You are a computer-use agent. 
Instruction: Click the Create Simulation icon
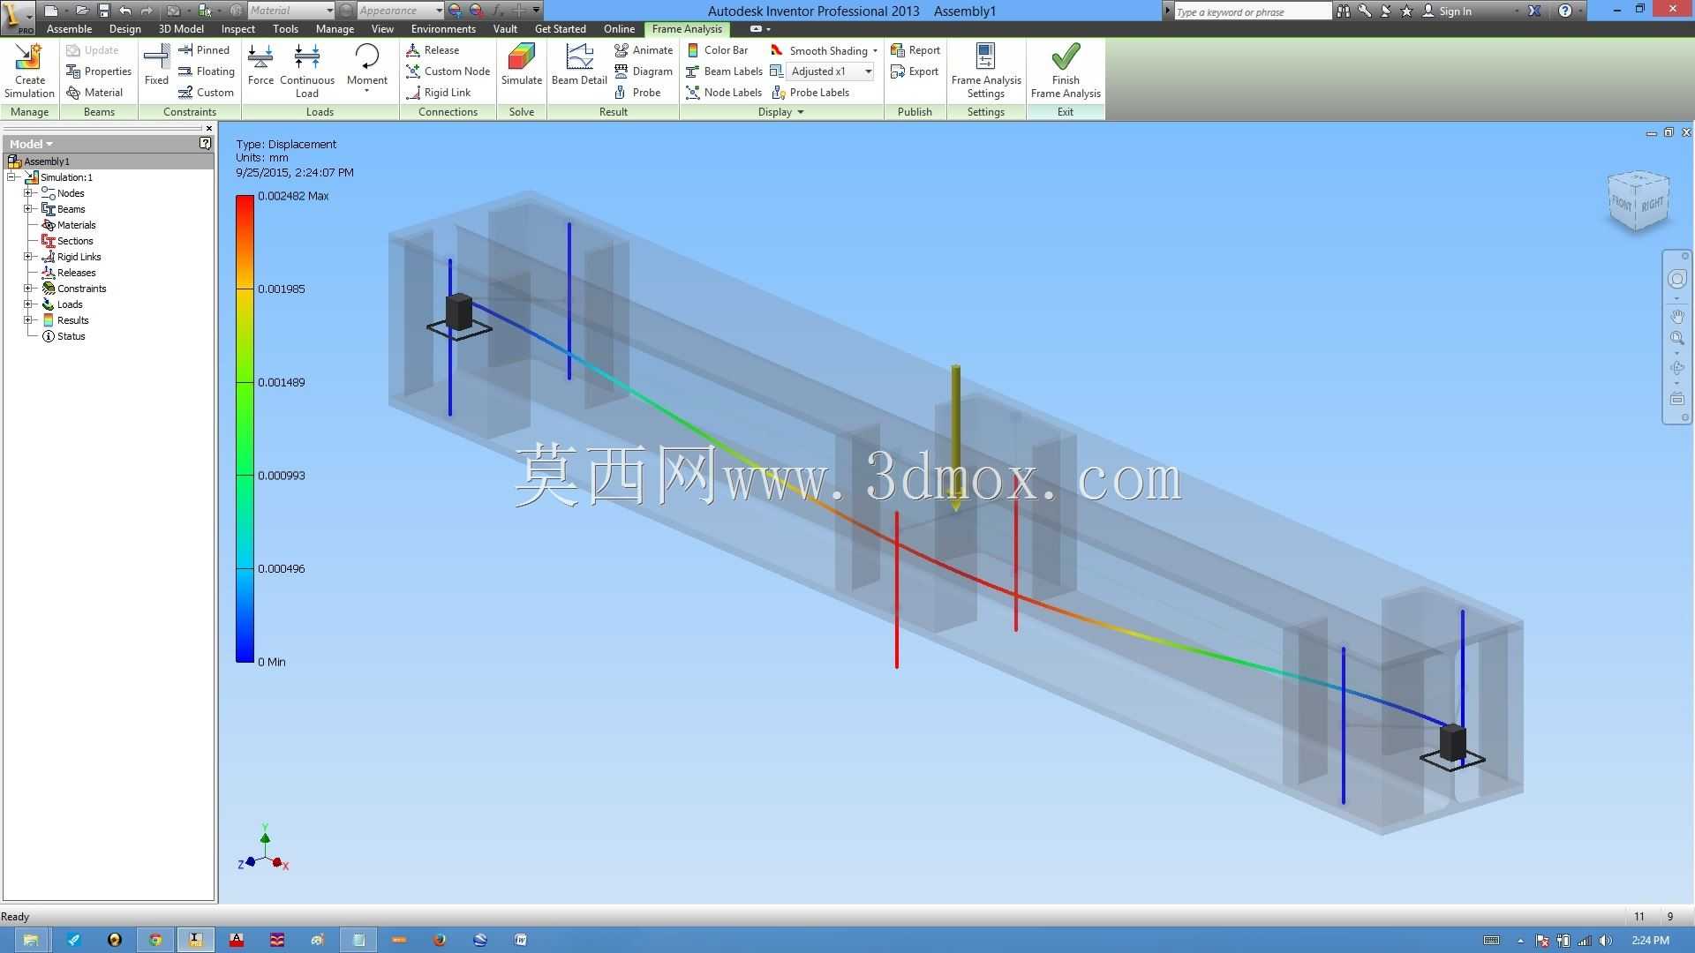point(29,70)
